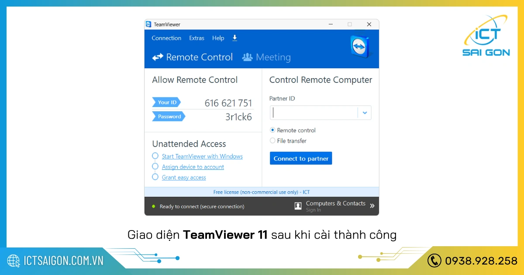Click the Password label tag
The height and width of the screenshot is (275, 524).
(x=169, y=117)
